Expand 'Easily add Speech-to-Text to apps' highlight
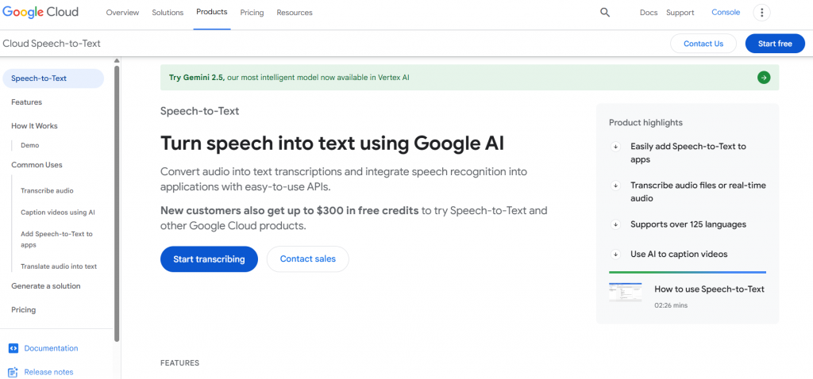The height and width of the screenshot is (379, 813). click(615, 147)
